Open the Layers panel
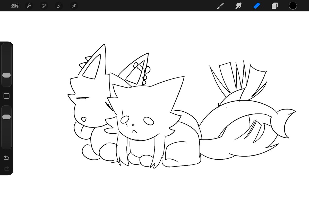This screenshot has height=215, width=309. [x=275, y=6]
